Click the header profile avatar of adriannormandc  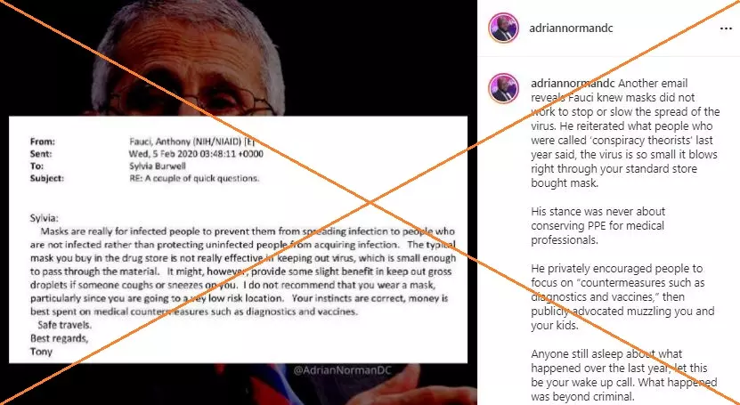click(x=503, y=28)
